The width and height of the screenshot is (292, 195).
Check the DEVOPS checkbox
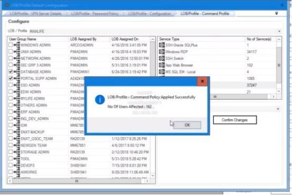pos(11,165)
